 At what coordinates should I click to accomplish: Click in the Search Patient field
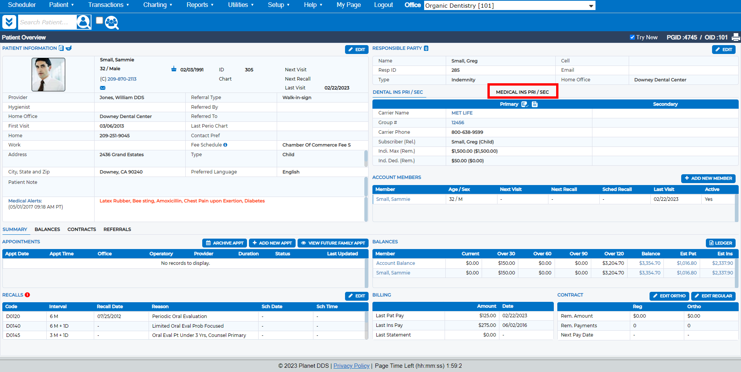[47, 22]
